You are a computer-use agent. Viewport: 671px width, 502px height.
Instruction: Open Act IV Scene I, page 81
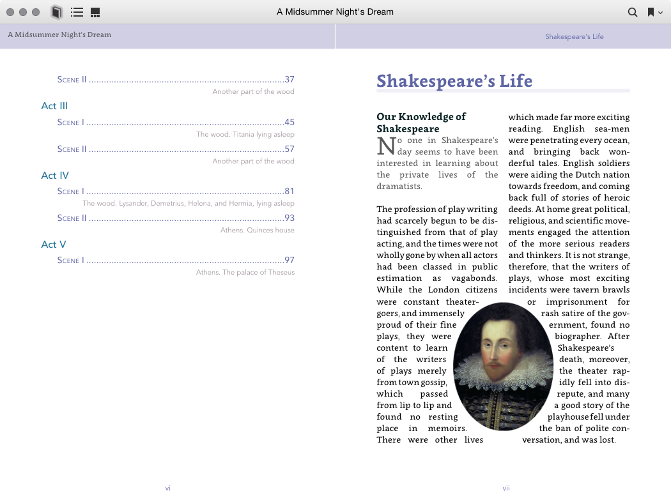[176, 191]
